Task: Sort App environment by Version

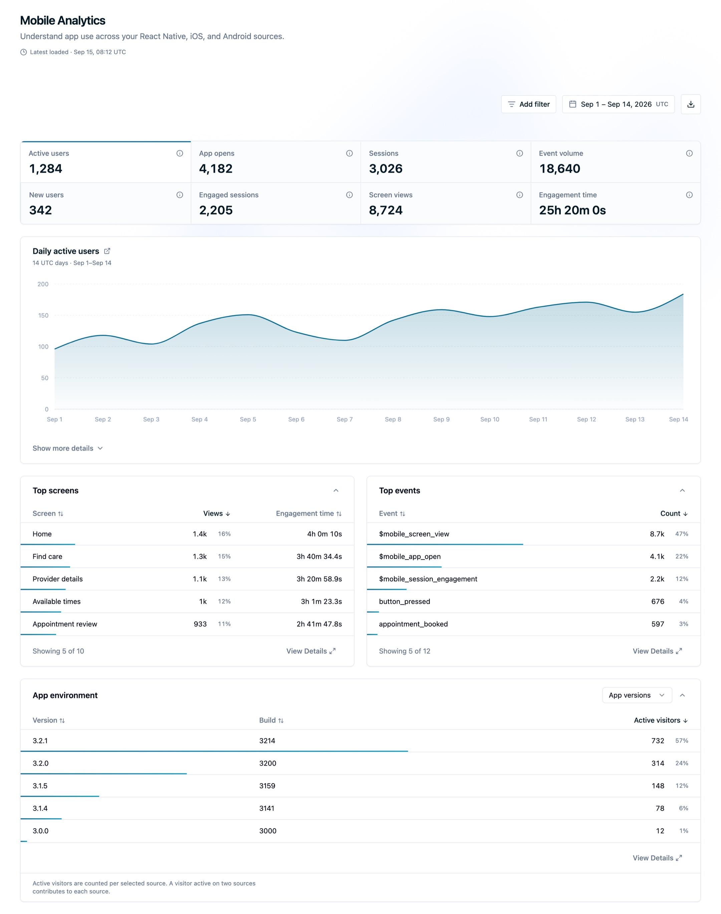Action: coord(49,720)
